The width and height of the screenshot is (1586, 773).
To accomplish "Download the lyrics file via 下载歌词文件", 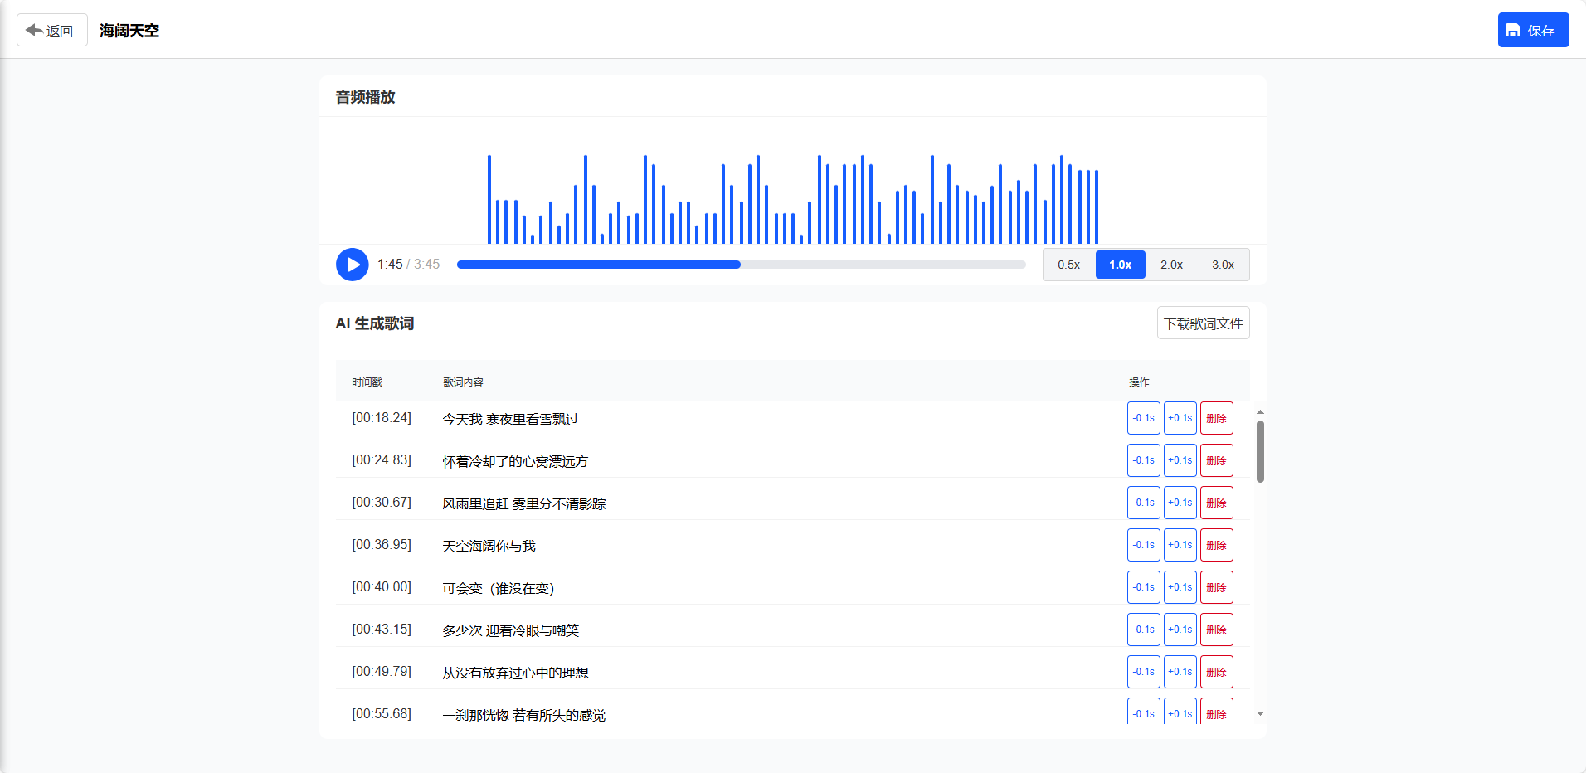I will click(x=1203, y=323).
